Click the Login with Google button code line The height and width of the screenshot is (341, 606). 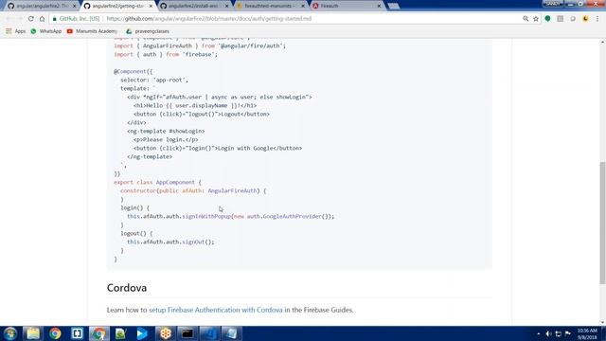pos(218,148)
